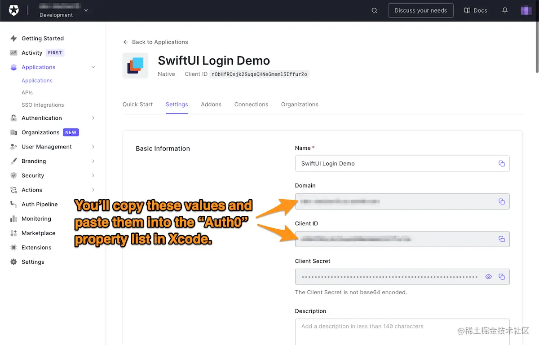Click the back arrow to Applications
This screenshot has width=539, height=345.
(126, 42)
